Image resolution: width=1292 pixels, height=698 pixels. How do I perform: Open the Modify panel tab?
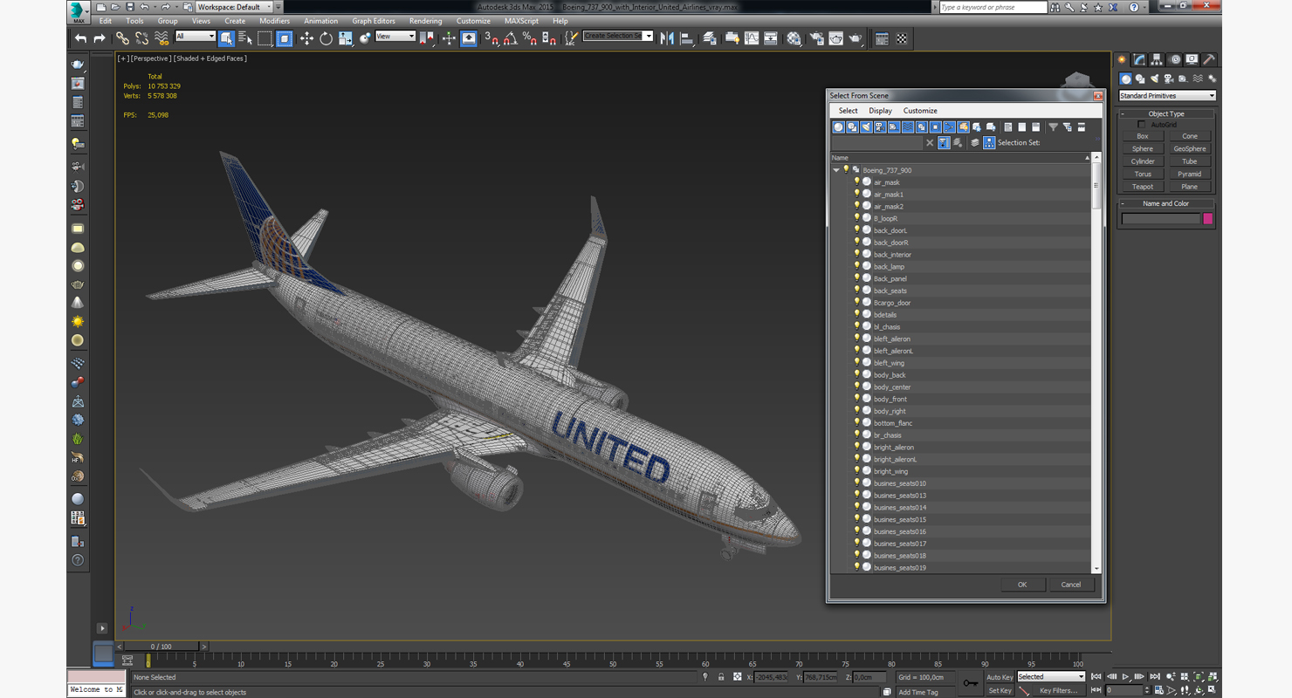coord(1139,60)
